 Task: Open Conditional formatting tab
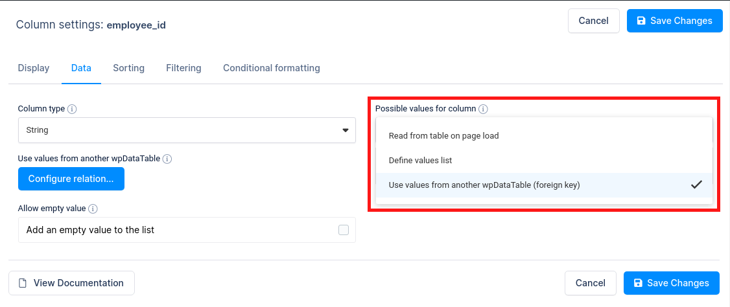[x=271, y=68]
